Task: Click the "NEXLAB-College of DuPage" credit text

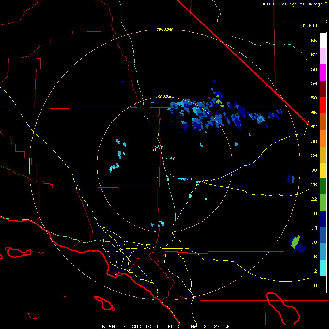Action: click(292, 4)
